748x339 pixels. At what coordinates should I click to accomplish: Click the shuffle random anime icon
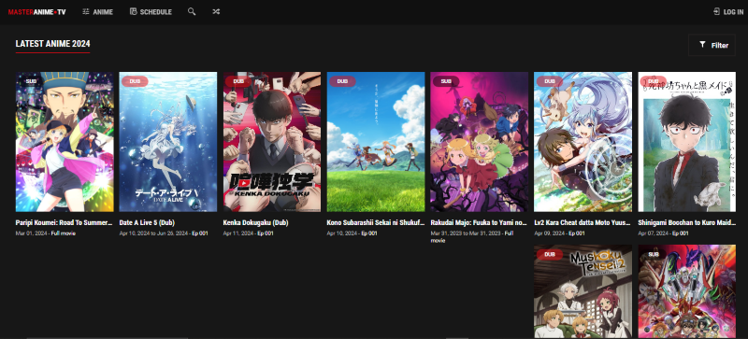tap(216, 12)
